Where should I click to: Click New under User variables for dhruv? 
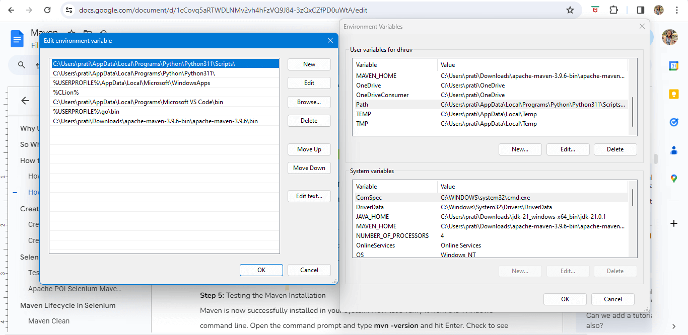point(520,149)
